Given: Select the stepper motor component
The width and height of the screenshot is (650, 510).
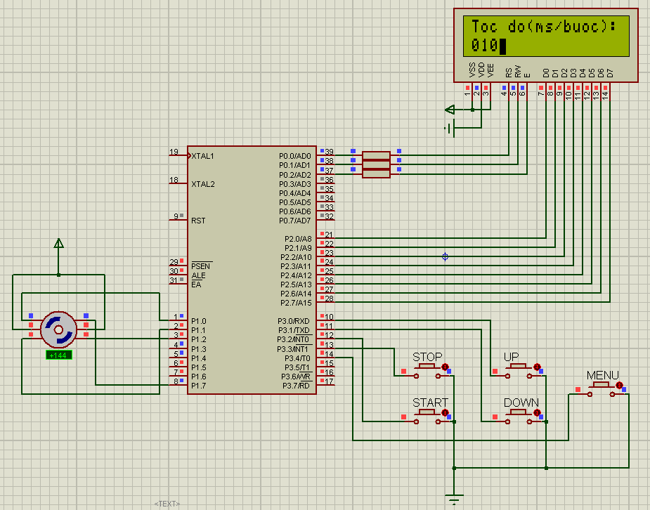Looking at the screenshot, I should pos(58,329).
